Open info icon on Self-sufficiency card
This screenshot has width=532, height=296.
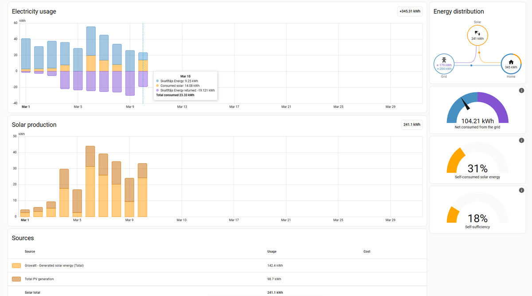[x=521, y=190]
